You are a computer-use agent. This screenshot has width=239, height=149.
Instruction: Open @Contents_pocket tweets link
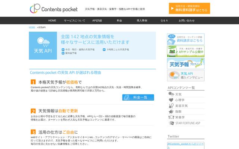(186, 145)
